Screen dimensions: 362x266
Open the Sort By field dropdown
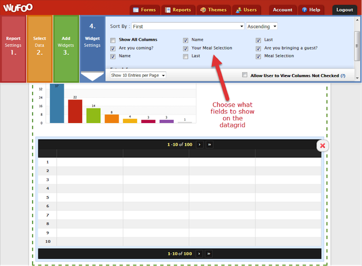point(241,26)
